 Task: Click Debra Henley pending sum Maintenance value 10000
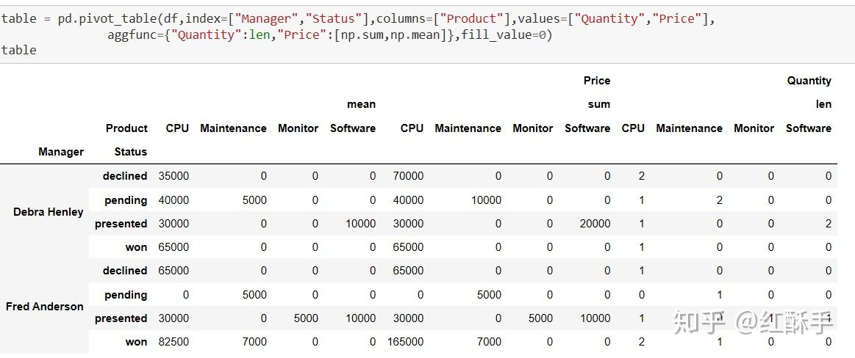486,200
